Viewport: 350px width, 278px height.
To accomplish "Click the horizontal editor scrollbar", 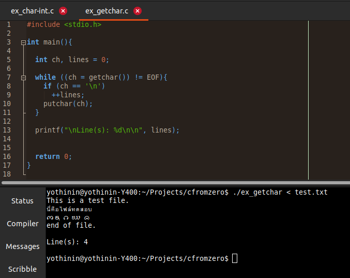I will [175, 183].
